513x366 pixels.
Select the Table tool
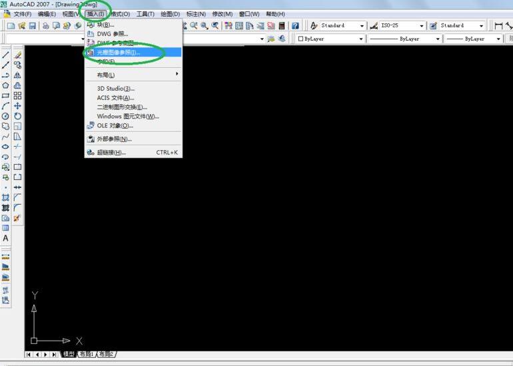pos(5,228)
